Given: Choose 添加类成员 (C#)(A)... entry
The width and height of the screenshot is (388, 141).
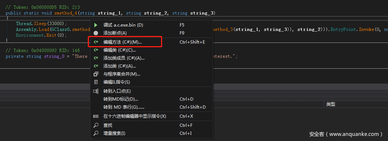Looking at the screenshot, I should tap(152, 58).
